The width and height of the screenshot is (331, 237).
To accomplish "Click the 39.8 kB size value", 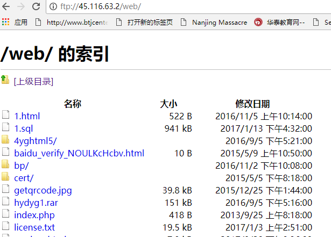I will (177, 190).
